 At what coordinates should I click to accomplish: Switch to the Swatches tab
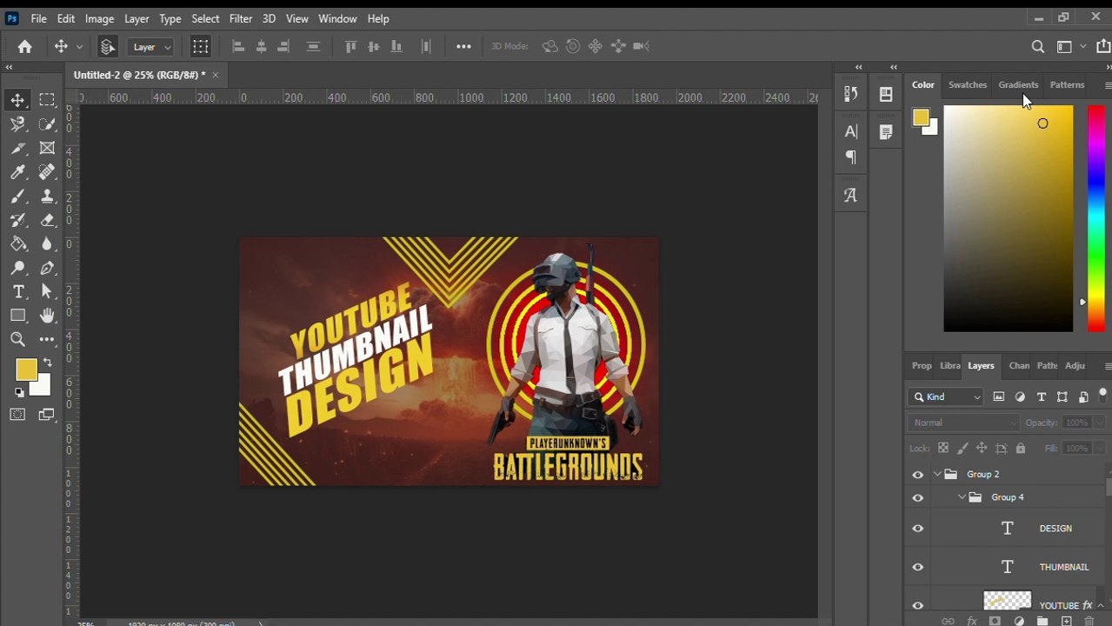coord(968,84)
